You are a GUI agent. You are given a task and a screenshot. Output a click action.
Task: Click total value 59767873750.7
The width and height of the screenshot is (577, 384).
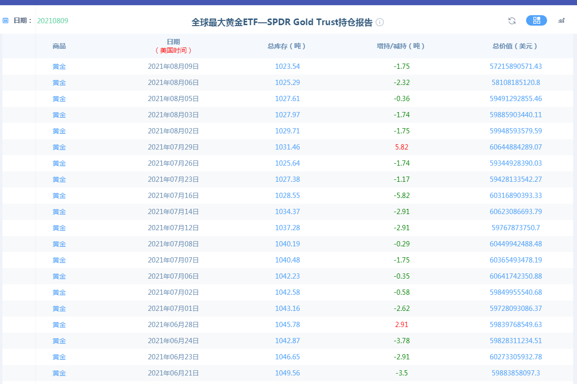(516, 228)
